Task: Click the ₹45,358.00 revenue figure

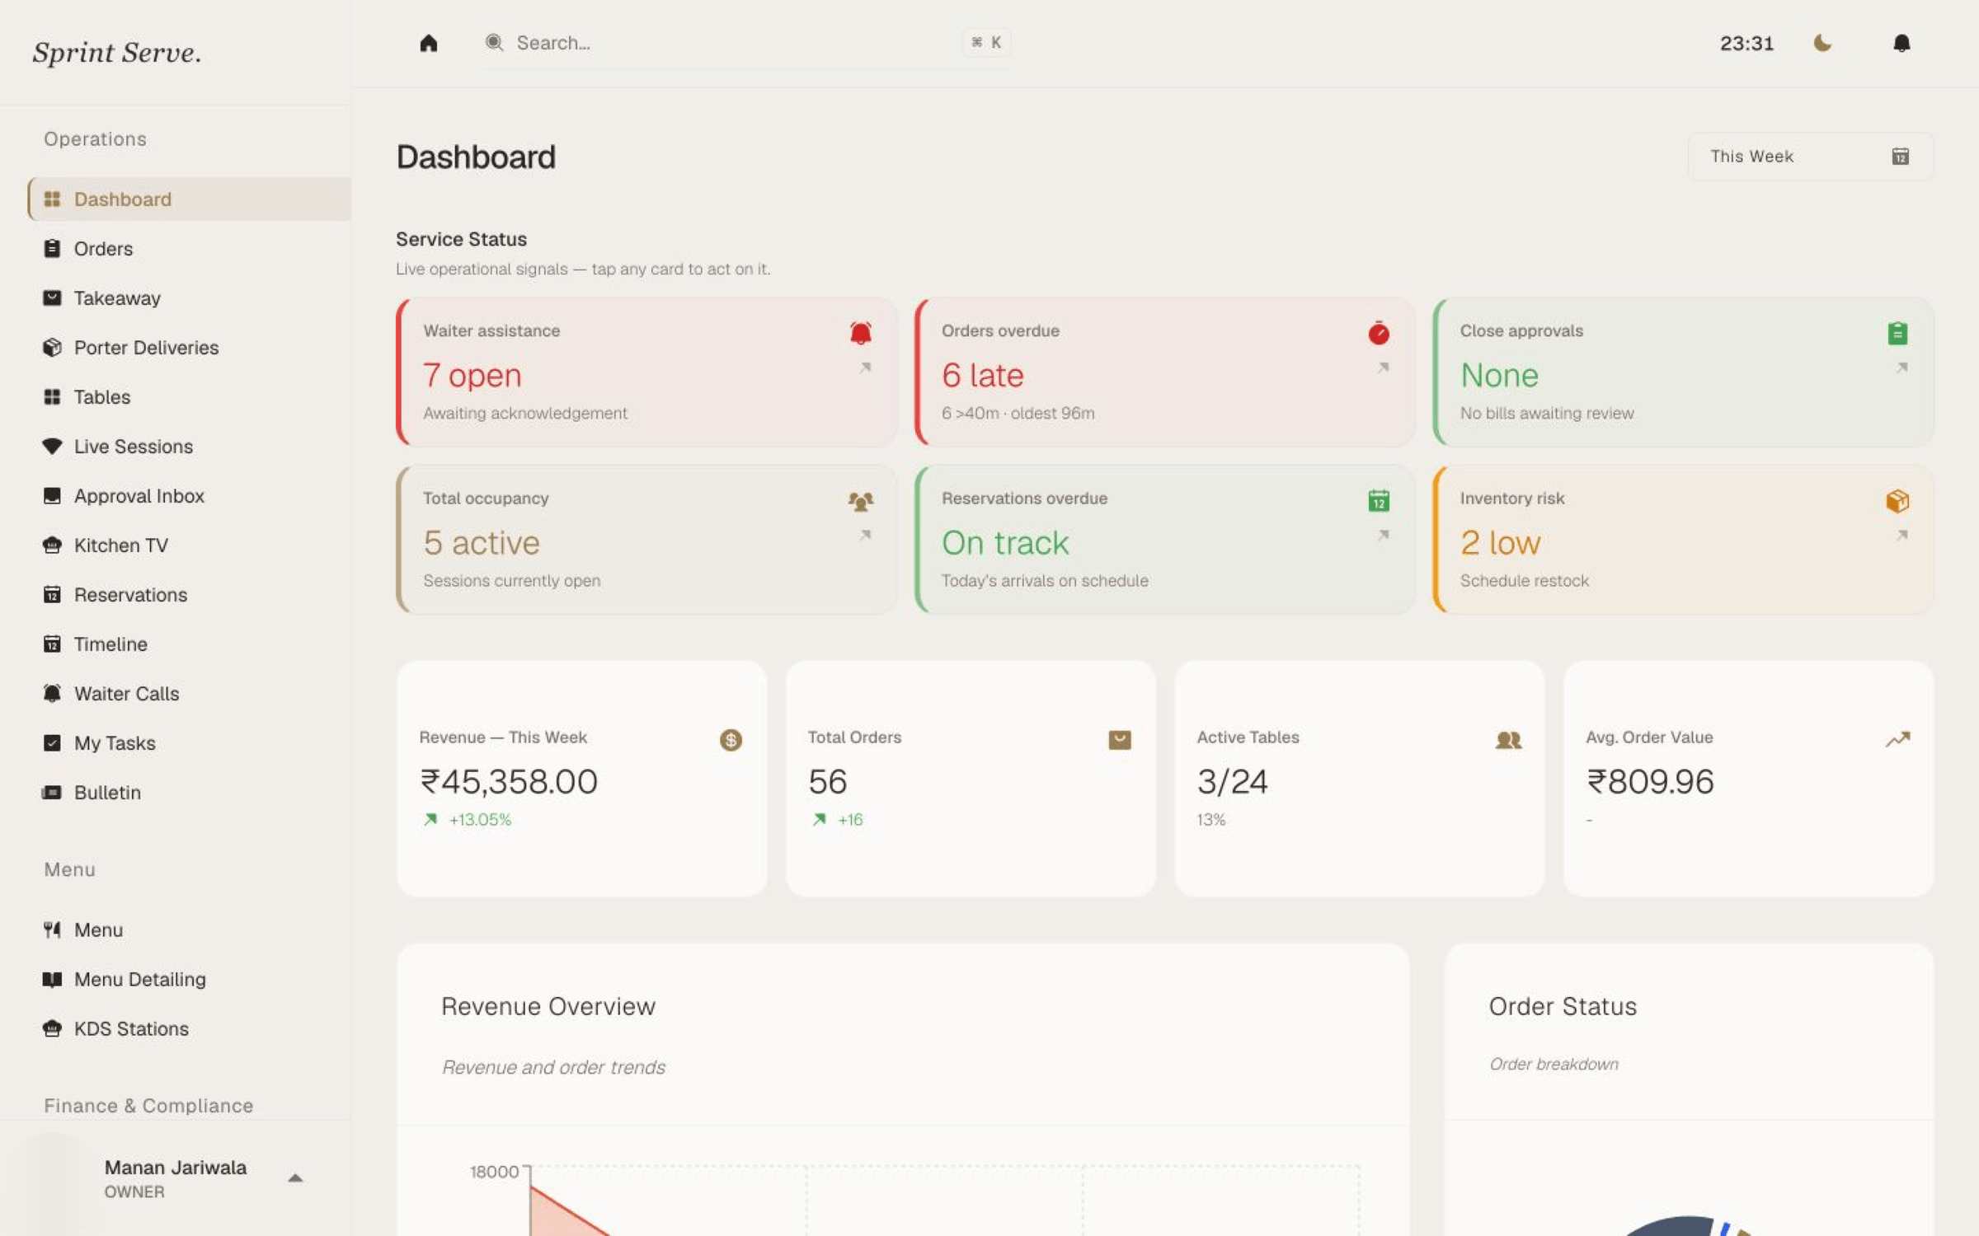Action: (509, 781)
